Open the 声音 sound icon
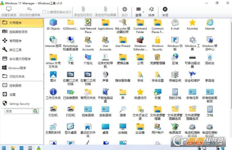Screen dimensions: 232x150 (105, 76)
